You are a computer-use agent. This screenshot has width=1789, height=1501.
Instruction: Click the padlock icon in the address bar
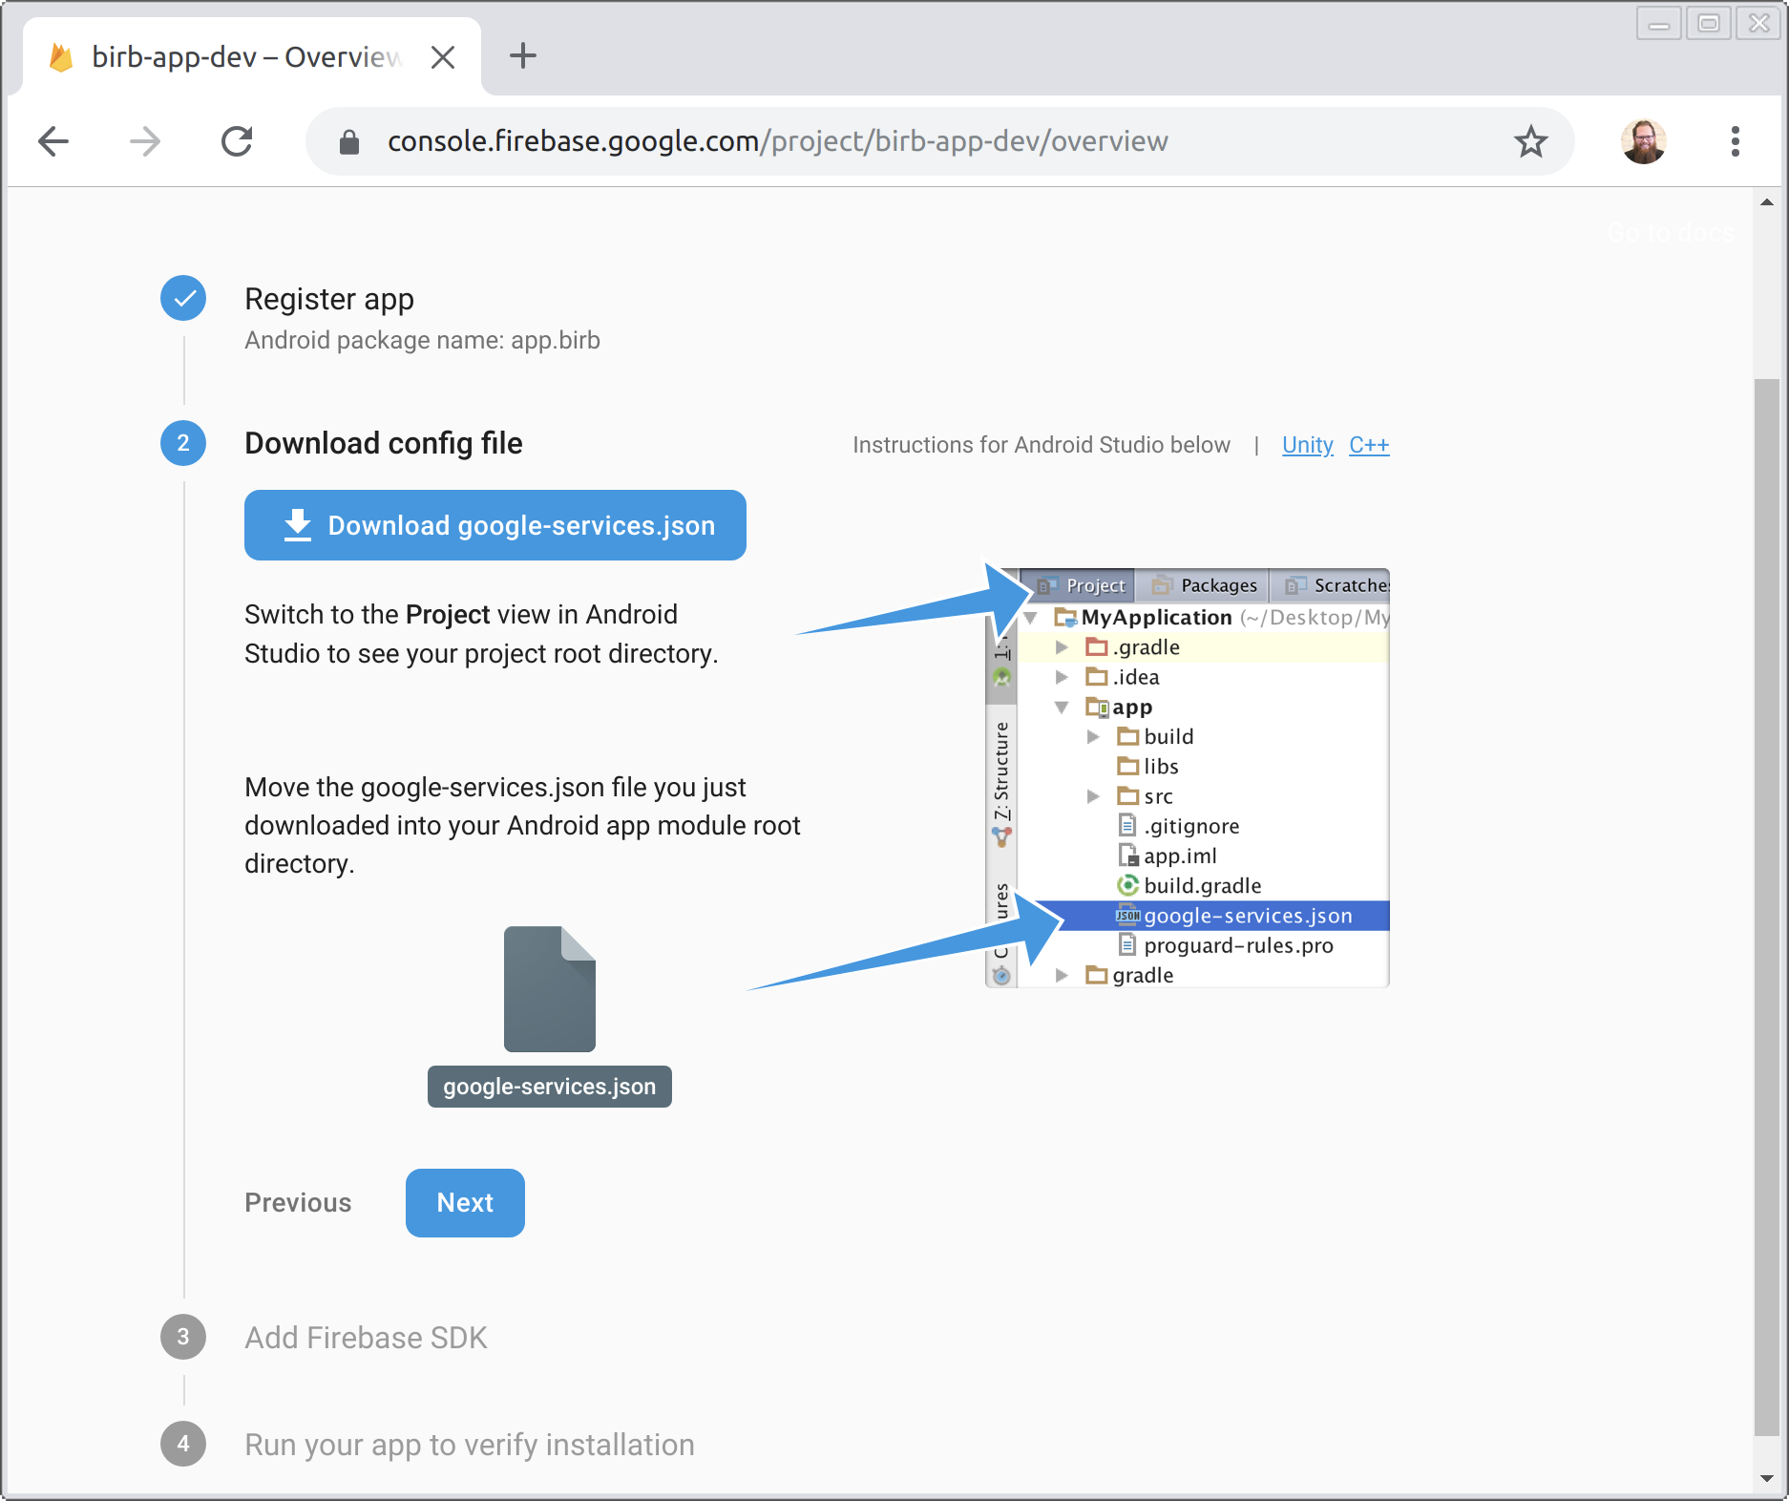(348, 140)
